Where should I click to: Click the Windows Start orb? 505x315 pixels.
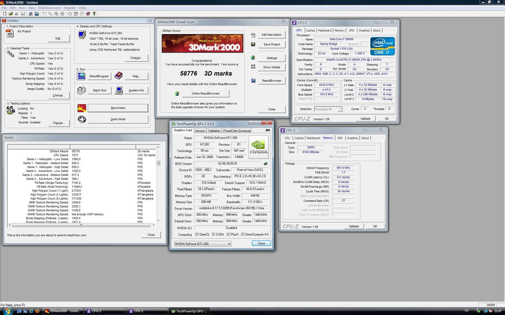(x=7, y=311)
